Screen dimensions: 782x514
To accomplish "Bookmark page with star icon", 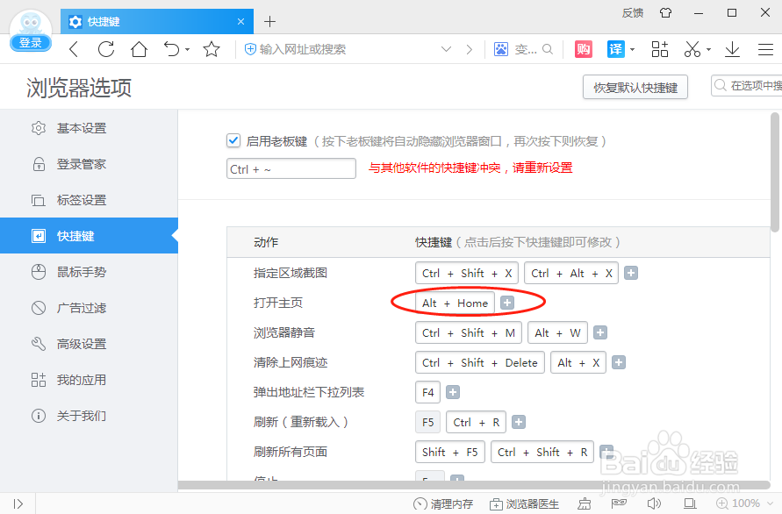I will (212, 49).
